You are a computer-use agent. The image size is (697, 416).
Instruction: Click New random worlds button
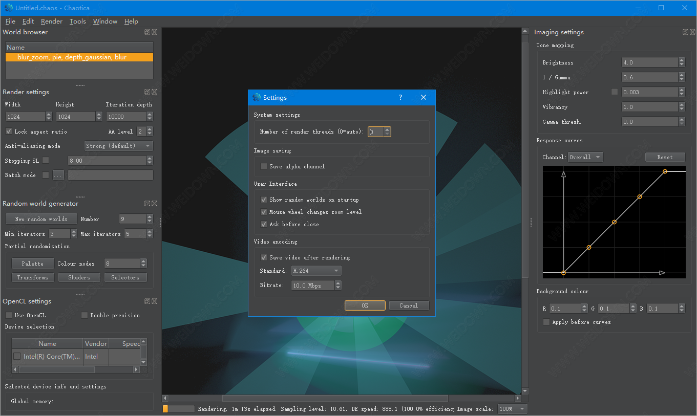click(x=41, y=219)
